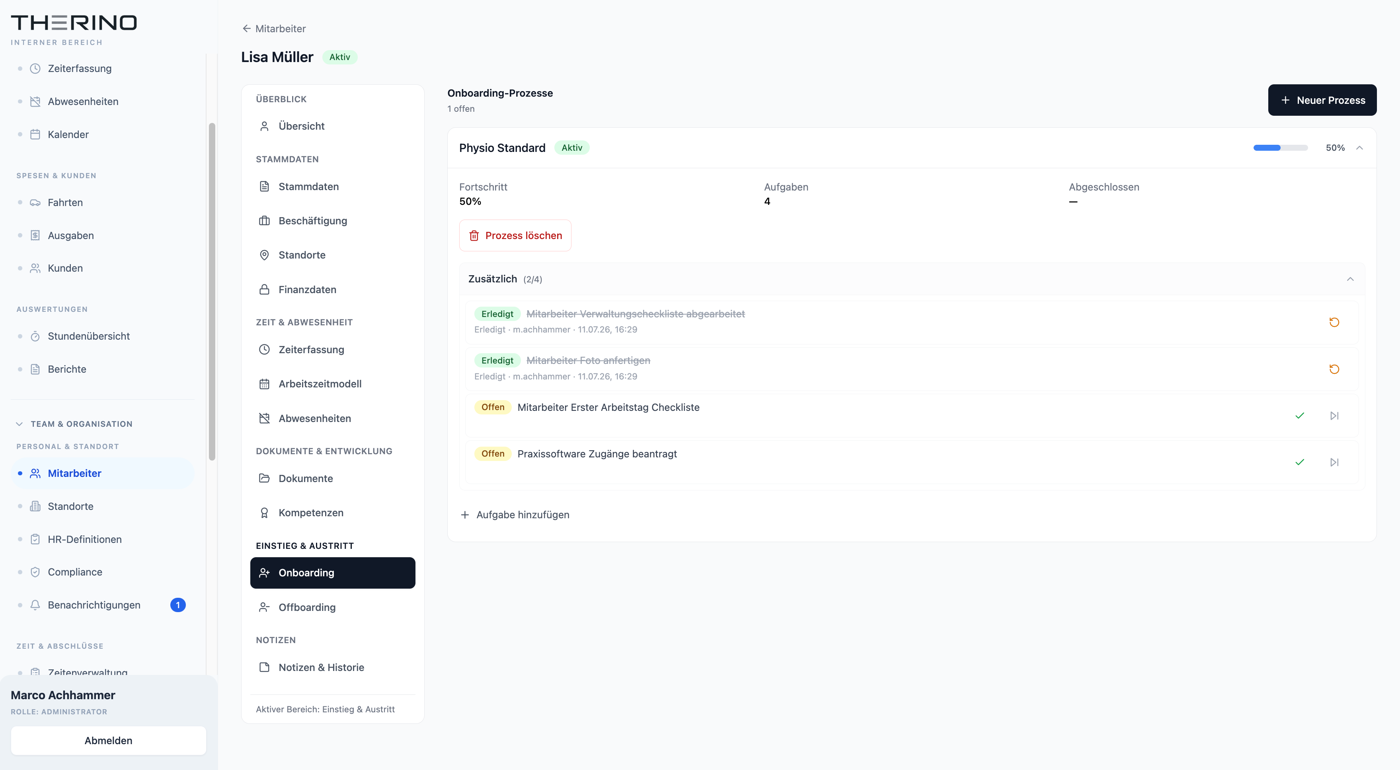
Task: Open Notizen & Historie
Action: 333,667
